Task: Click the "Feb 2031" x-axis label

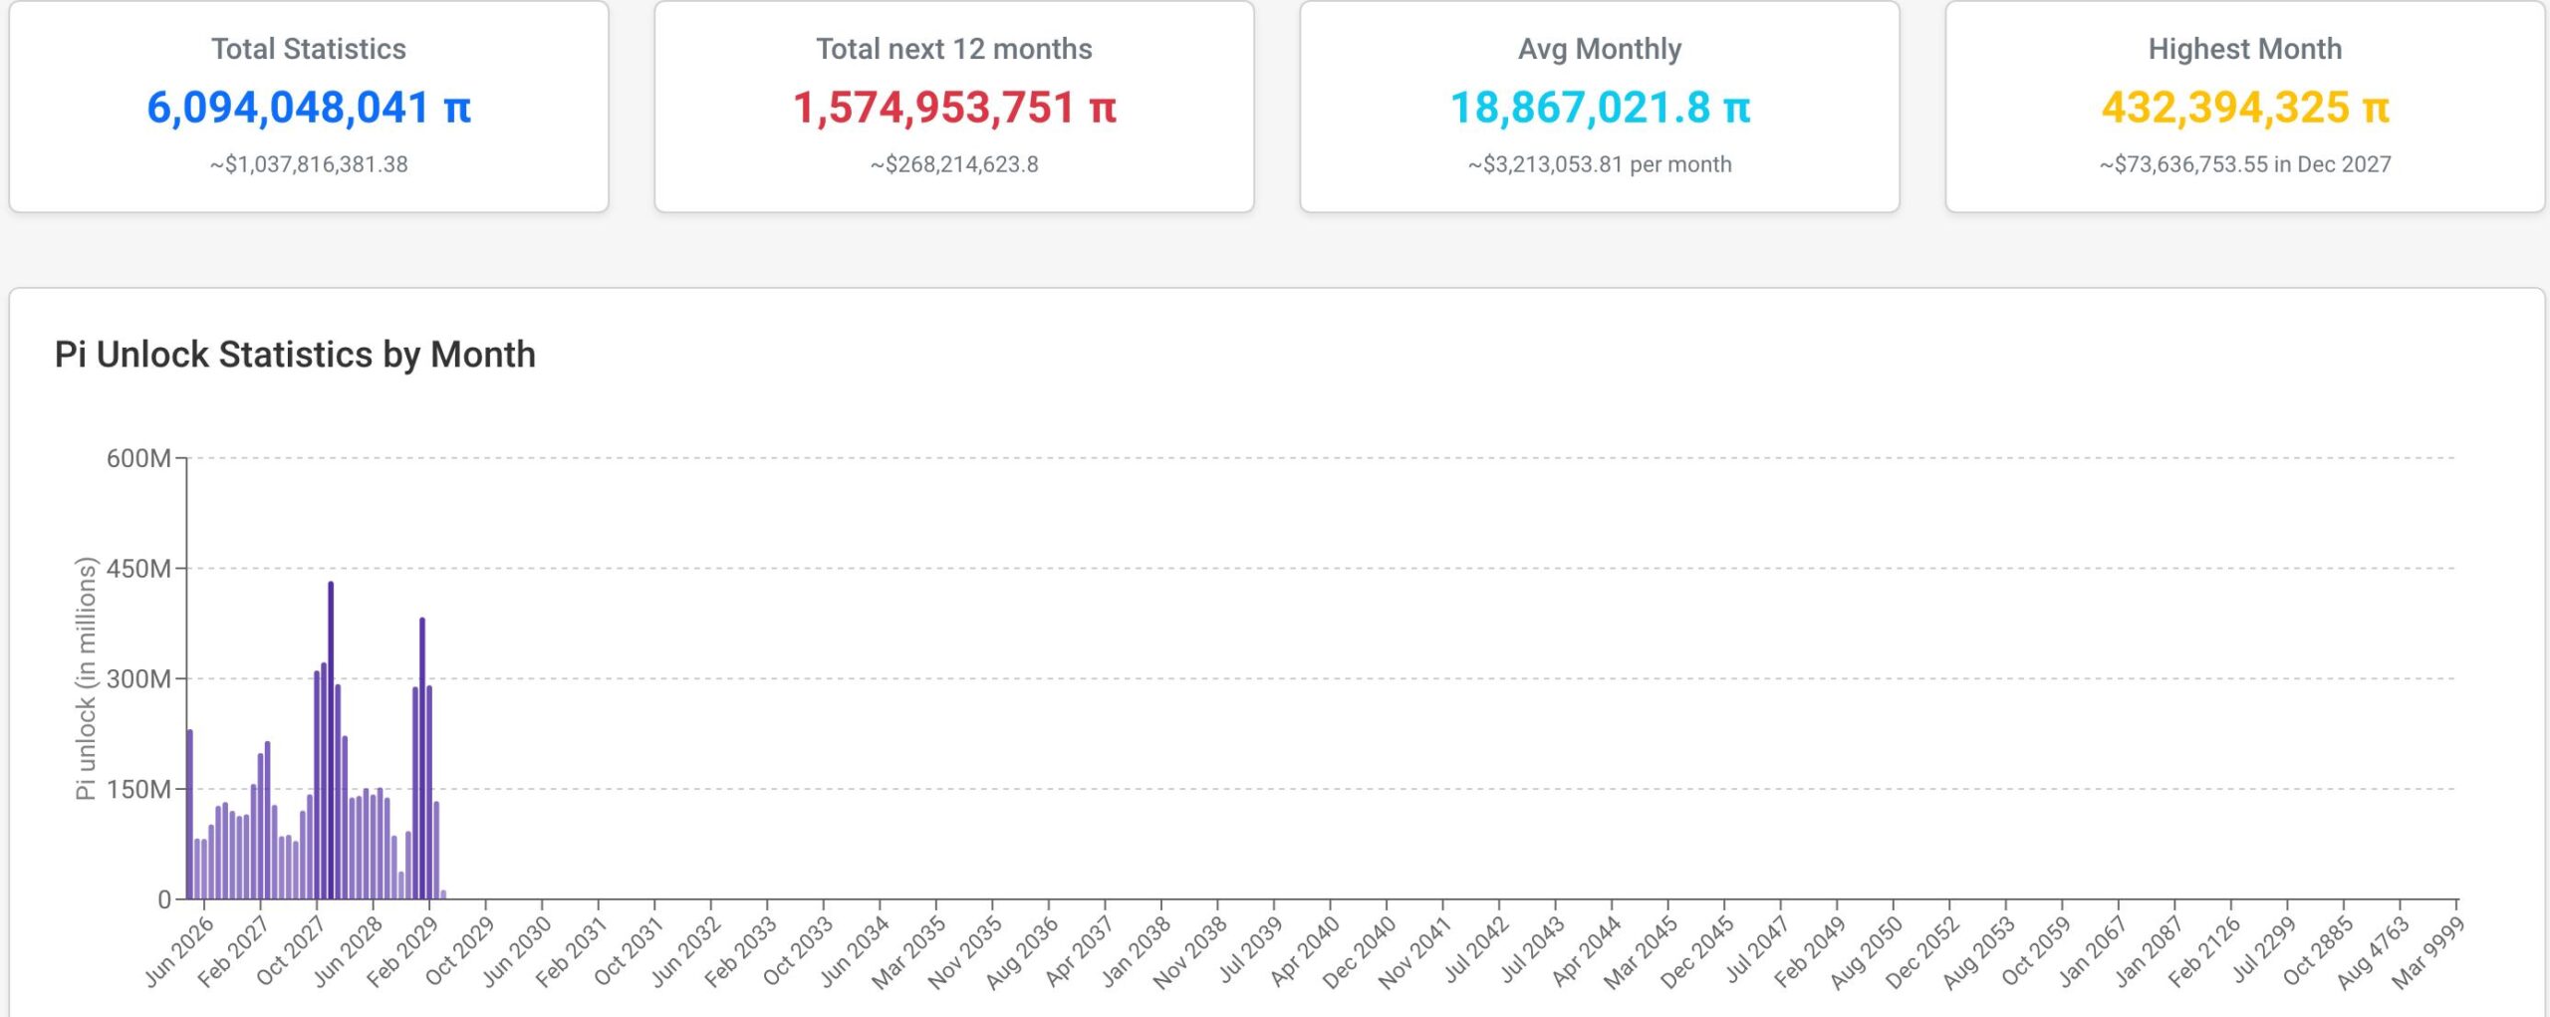Action: pos(572,951)
